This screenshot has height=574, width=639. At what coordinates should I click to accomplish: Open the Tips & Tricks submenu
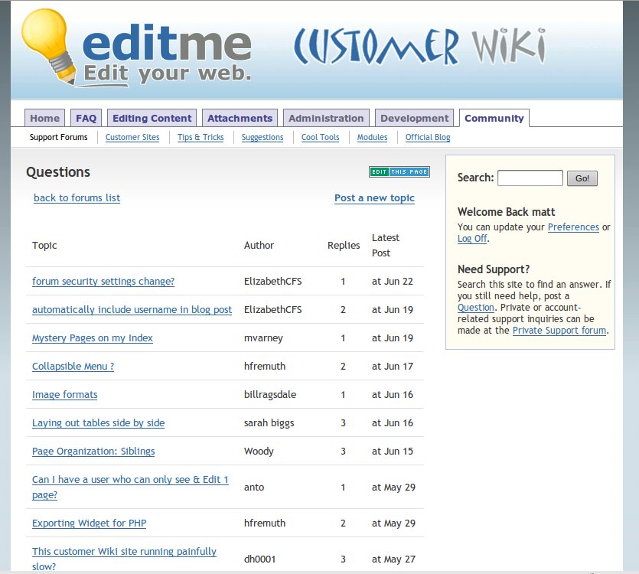pyautogui.click(x=201, y=138)
